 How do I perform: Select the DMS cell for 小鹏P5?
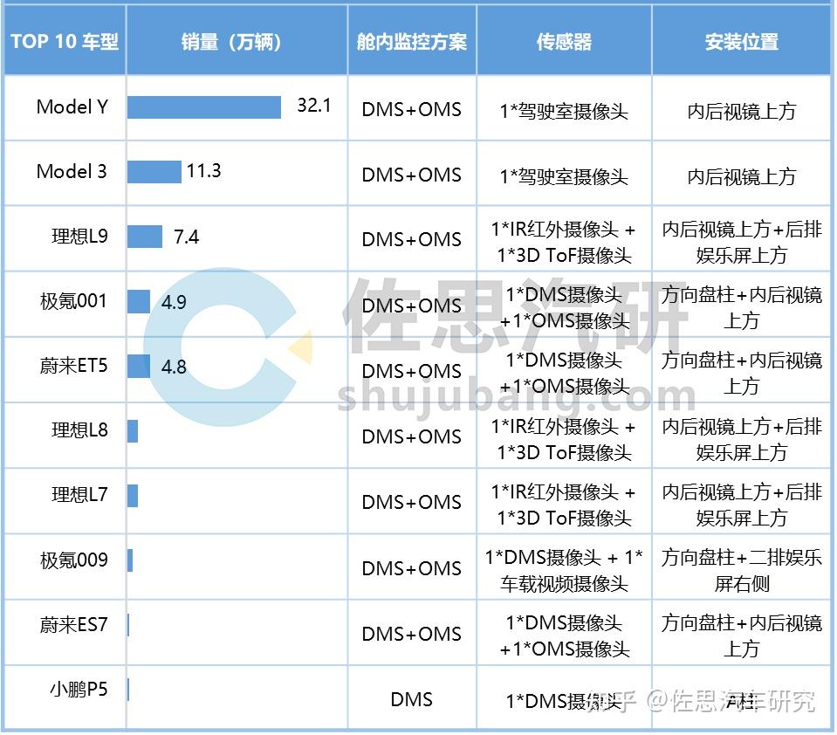pyautogui.click(x=410, y=698)
